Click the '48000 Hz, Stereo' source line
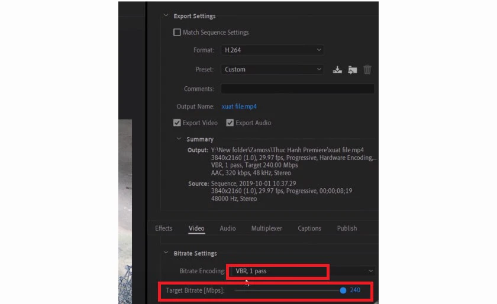Screen dimensions: 497x304 234,199
